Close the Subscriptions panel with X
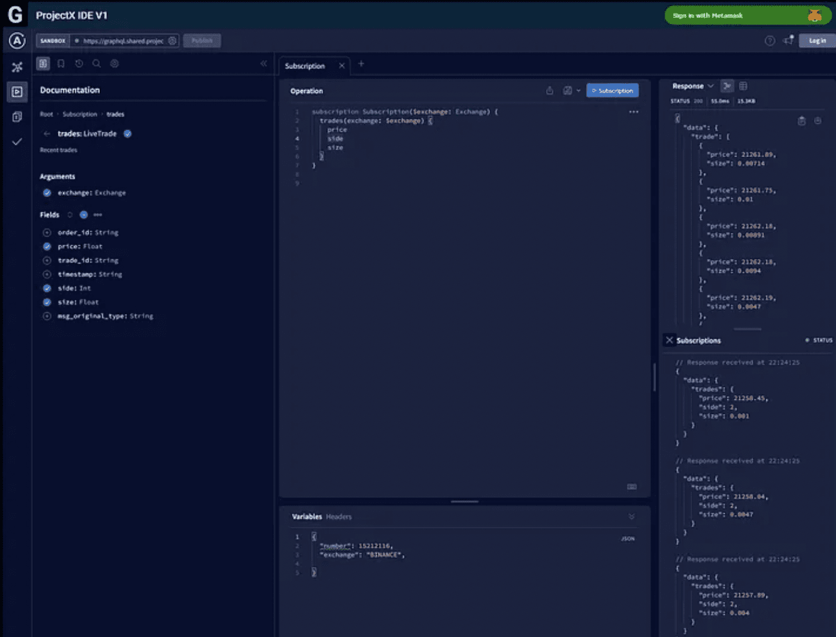Viewport: 836px width, 637px height. (670, 340)
